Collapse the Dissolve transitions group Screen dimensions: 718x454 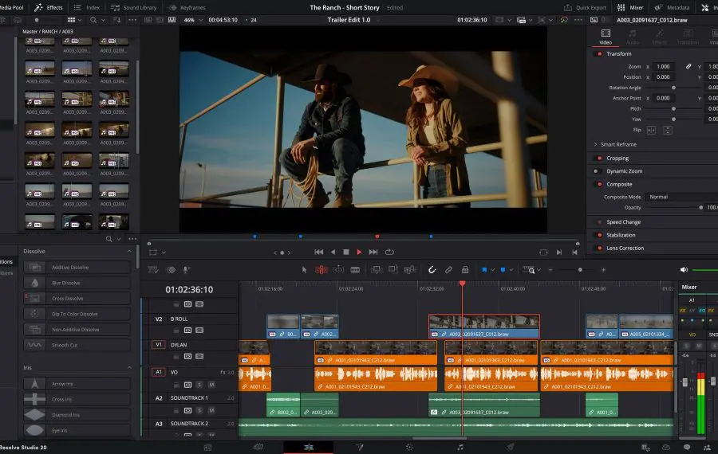[129, 252]
